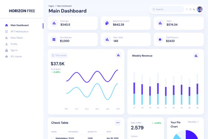Focus the Search input field
Screen dimensions: 208x139
point(167,9)
